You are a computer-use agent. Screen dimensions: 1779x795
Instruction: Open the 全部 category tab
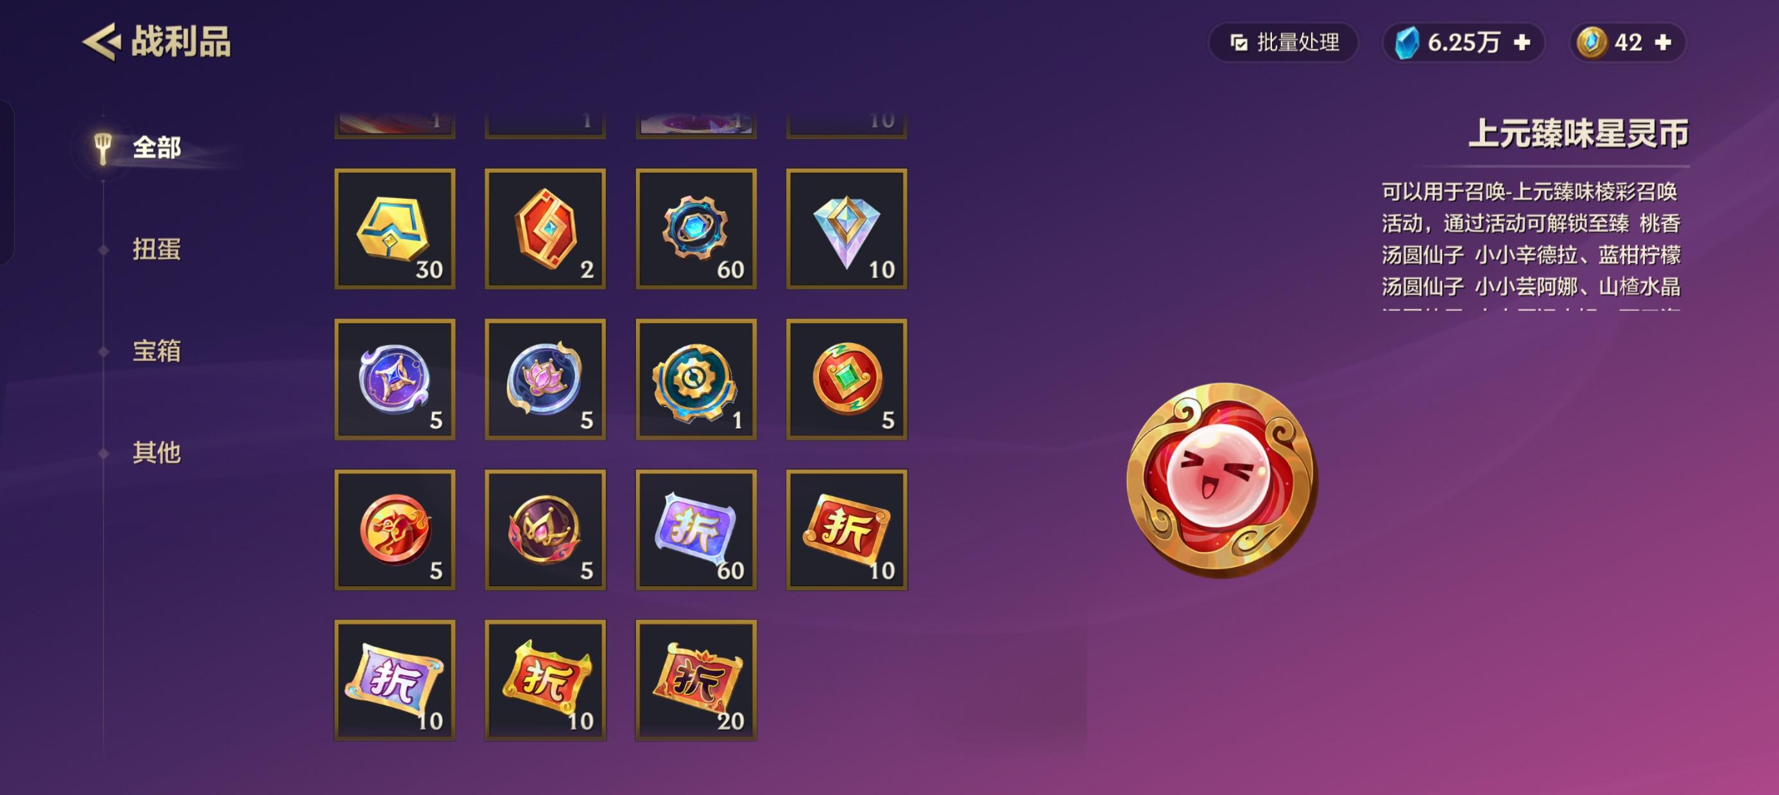[156, 147]
